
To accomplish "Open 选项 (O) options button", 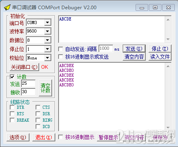I will (18, 137).
